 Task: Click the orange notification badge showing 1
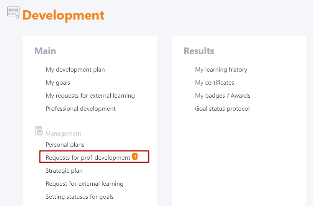[135, 156]
